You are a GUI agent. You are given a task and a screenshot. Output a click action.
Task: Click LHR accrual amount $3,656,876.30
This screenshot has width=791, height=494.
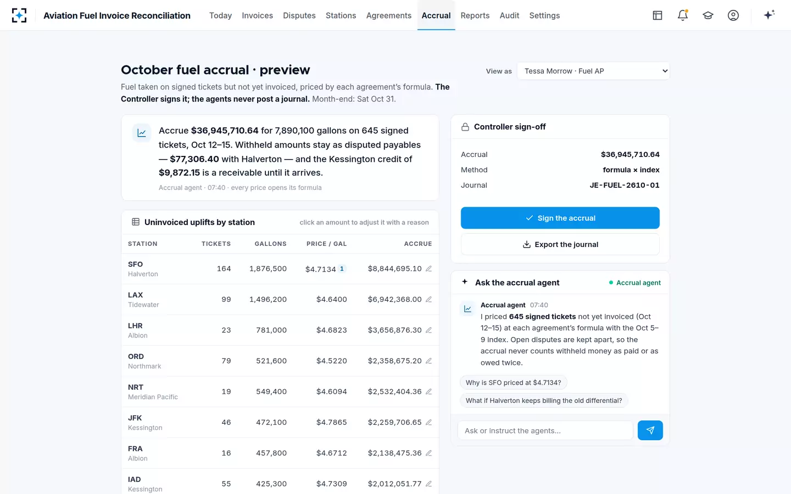tap(395, 330)
